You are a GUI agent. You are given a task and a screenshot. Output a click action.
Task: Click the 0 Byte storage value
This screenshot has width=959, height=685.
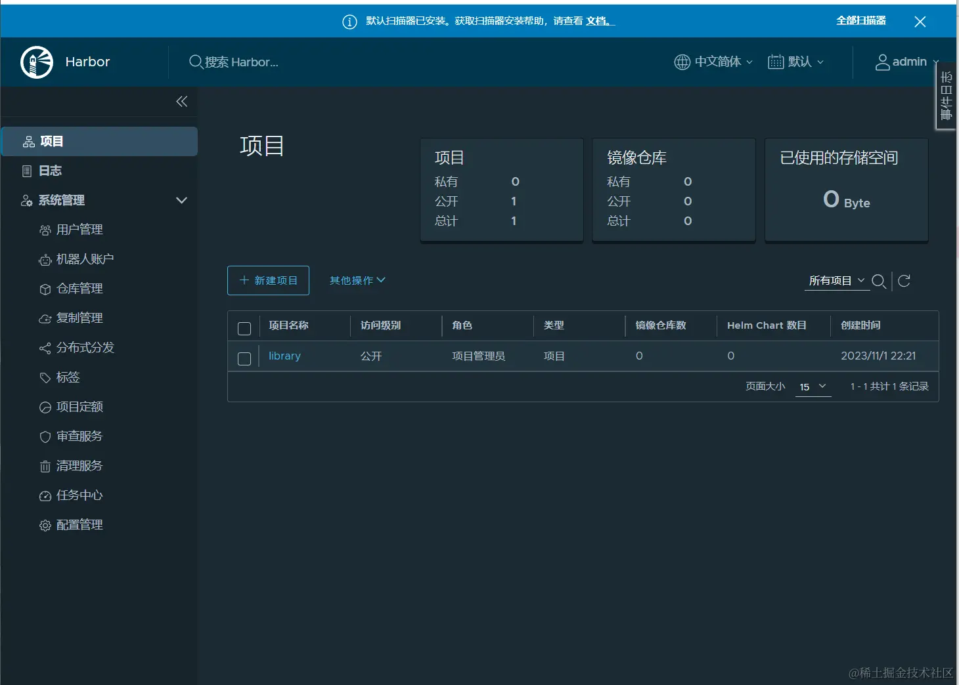click(846, 199)
